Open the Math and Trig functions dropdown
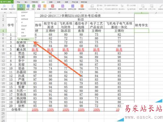The image size is (163, 122). click(73, 7)
